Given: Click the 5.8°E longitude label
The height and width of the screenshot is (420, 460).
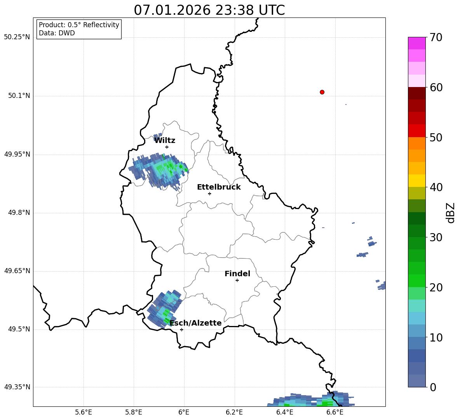Looking at the screenshot, I should point(134,413).
